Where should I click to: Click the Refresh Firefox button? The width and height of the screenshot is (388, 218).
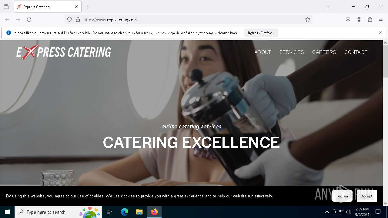pyautogui.click(x=261, y=33)
